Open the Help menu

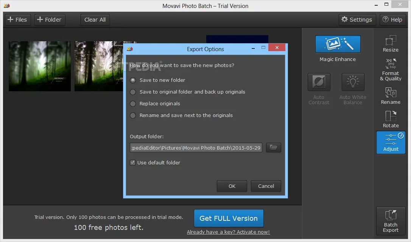click(x=392, y=20)
